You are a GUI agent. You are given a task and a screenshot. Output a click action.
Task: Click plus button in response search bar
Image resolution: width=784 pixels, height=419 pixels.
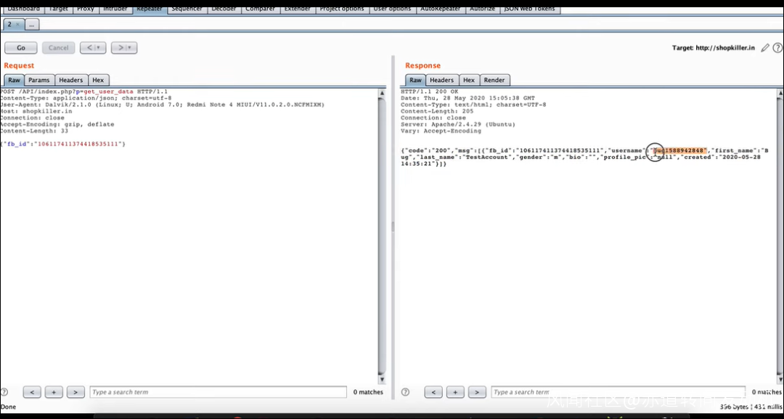pos(455,392)
